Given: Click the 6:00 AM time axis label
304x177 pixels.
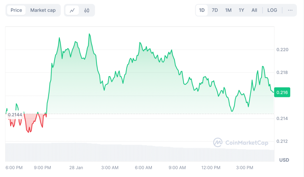Looking at the screenshot, I should click(x=143, y=167).
